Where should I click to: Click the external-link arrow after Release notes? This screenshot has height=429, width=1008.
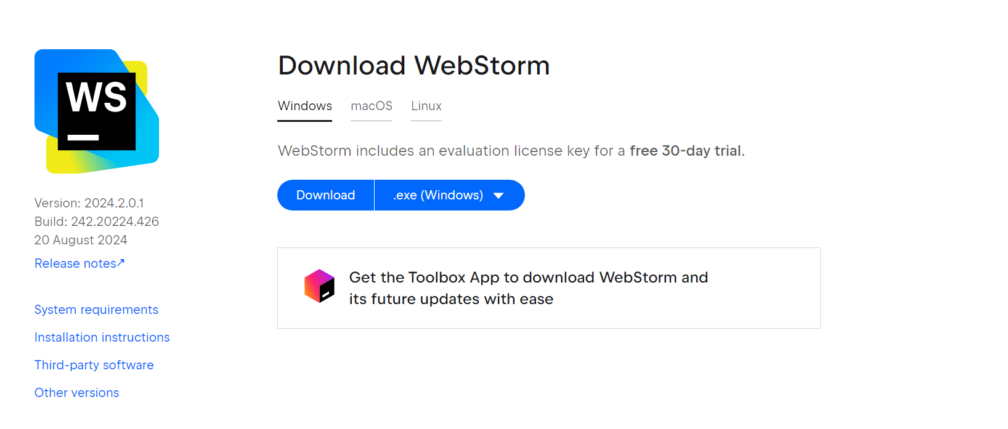point(121,263)
